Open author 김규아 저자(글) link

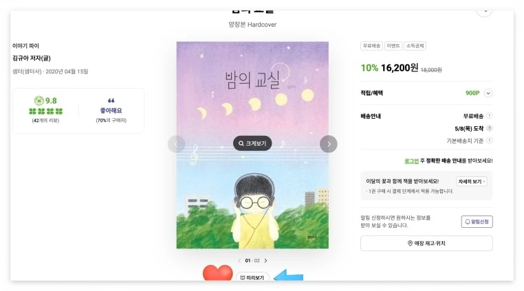(32, 58)
